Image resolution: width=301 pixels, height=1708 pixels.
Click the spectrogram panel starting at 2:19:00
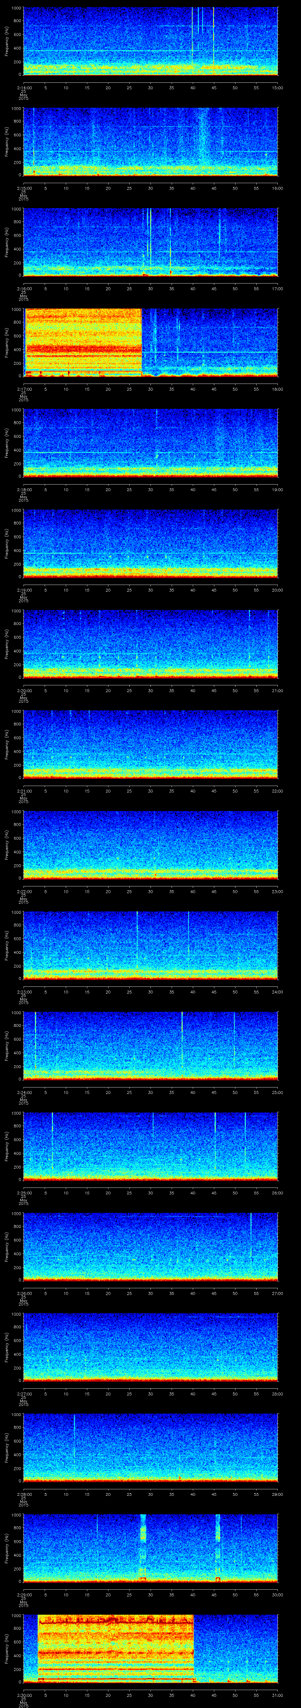click(x=151, y=544)
